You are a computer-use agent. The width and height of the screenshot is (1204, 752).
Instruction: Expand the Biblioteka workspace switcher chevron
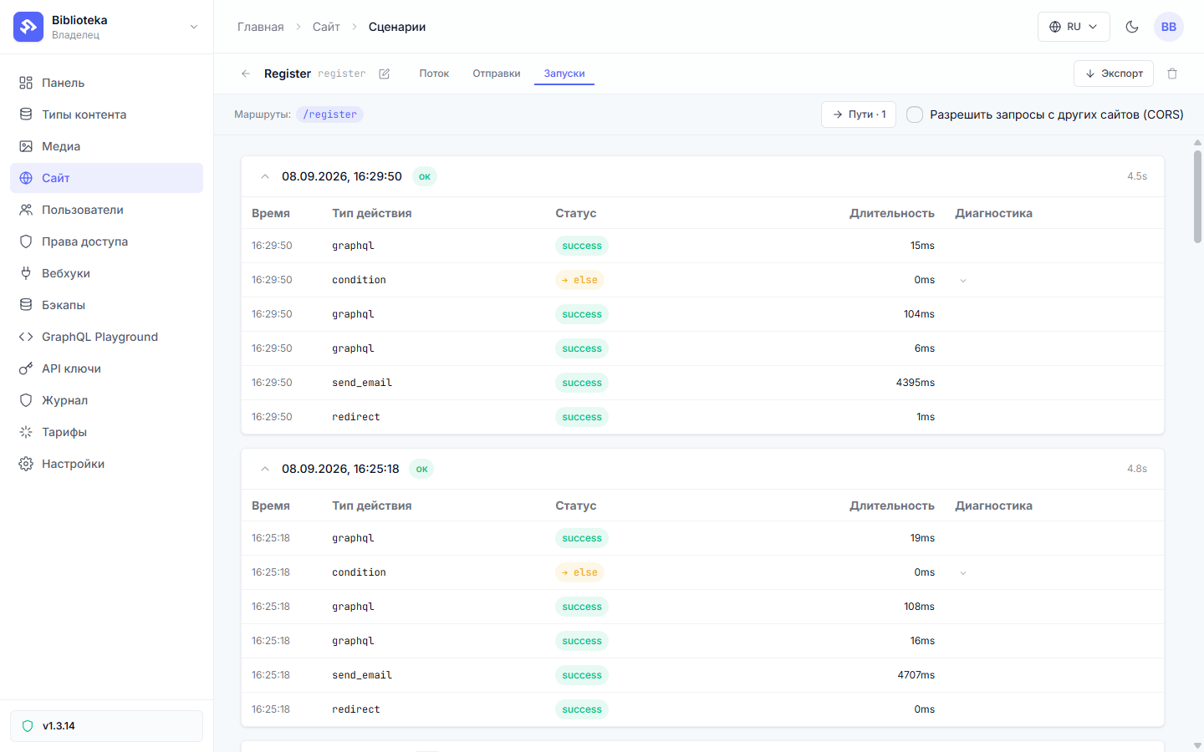(194, 27)
